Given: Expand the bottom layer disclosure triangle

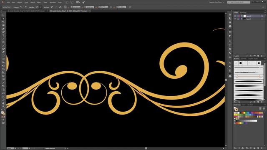Looking at the screenshot, I should [242, 19].
